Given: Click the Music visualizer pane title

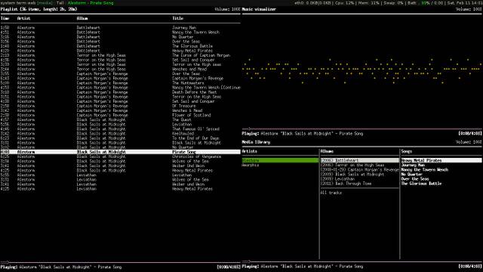Looking at the screenshot, I should (259, 9).
